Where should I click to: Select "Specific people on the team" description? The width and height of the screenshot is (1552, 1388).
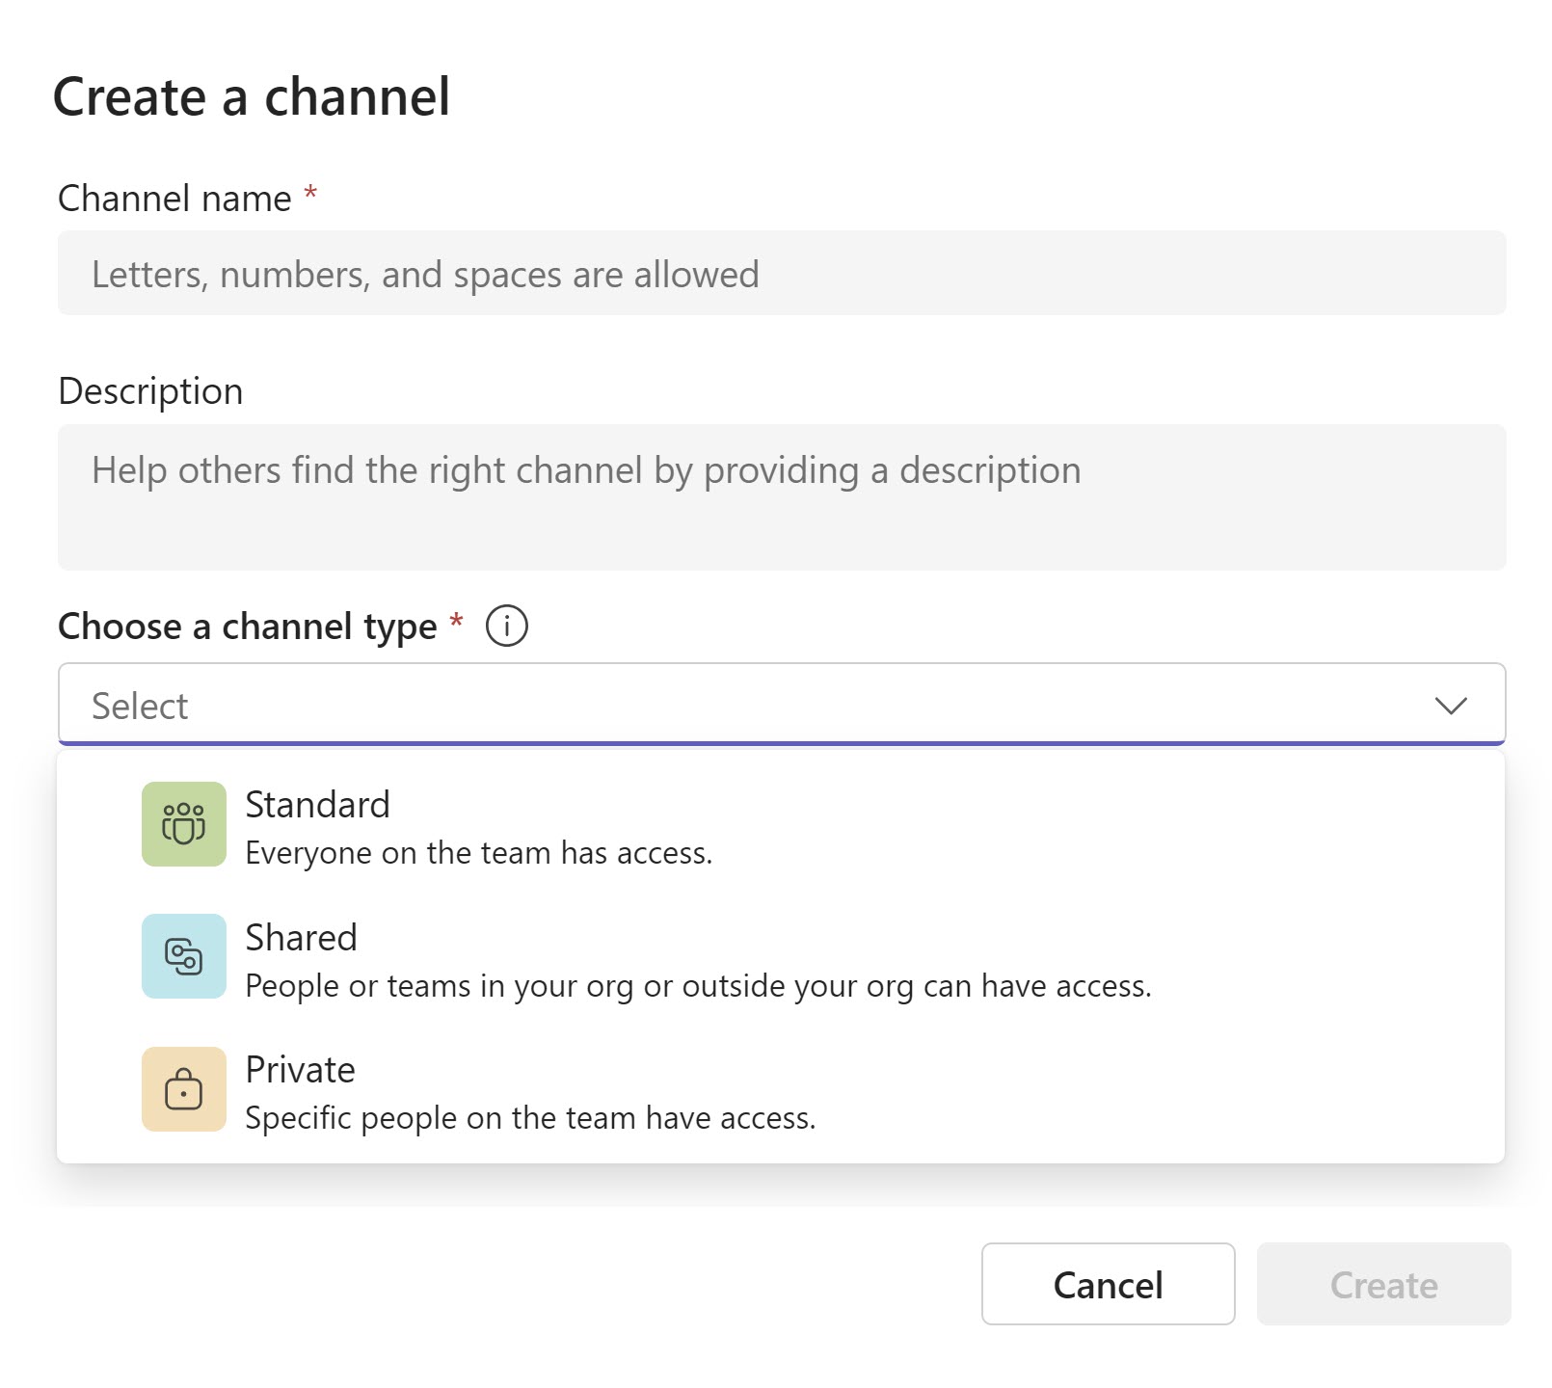pyautogui.click(x=530, y=1118)
